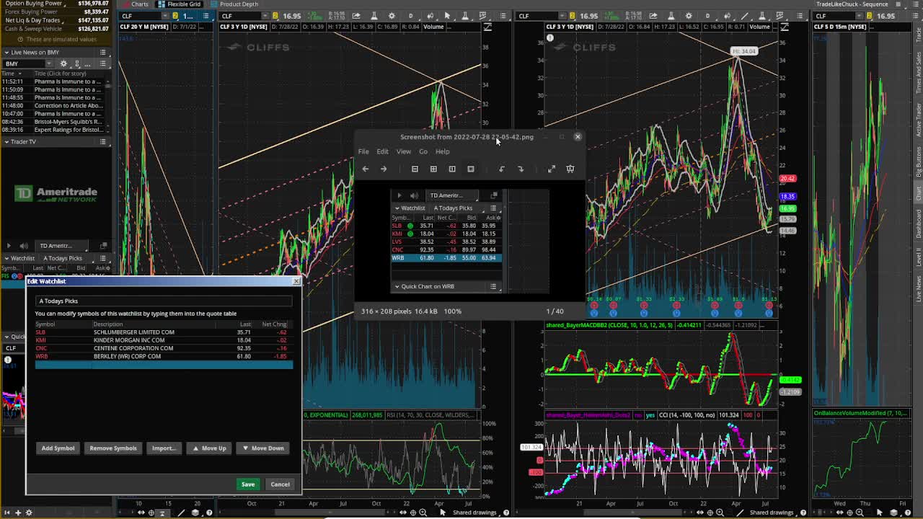
Task: Open Correction to Article news headline
Action: (68, 105)
